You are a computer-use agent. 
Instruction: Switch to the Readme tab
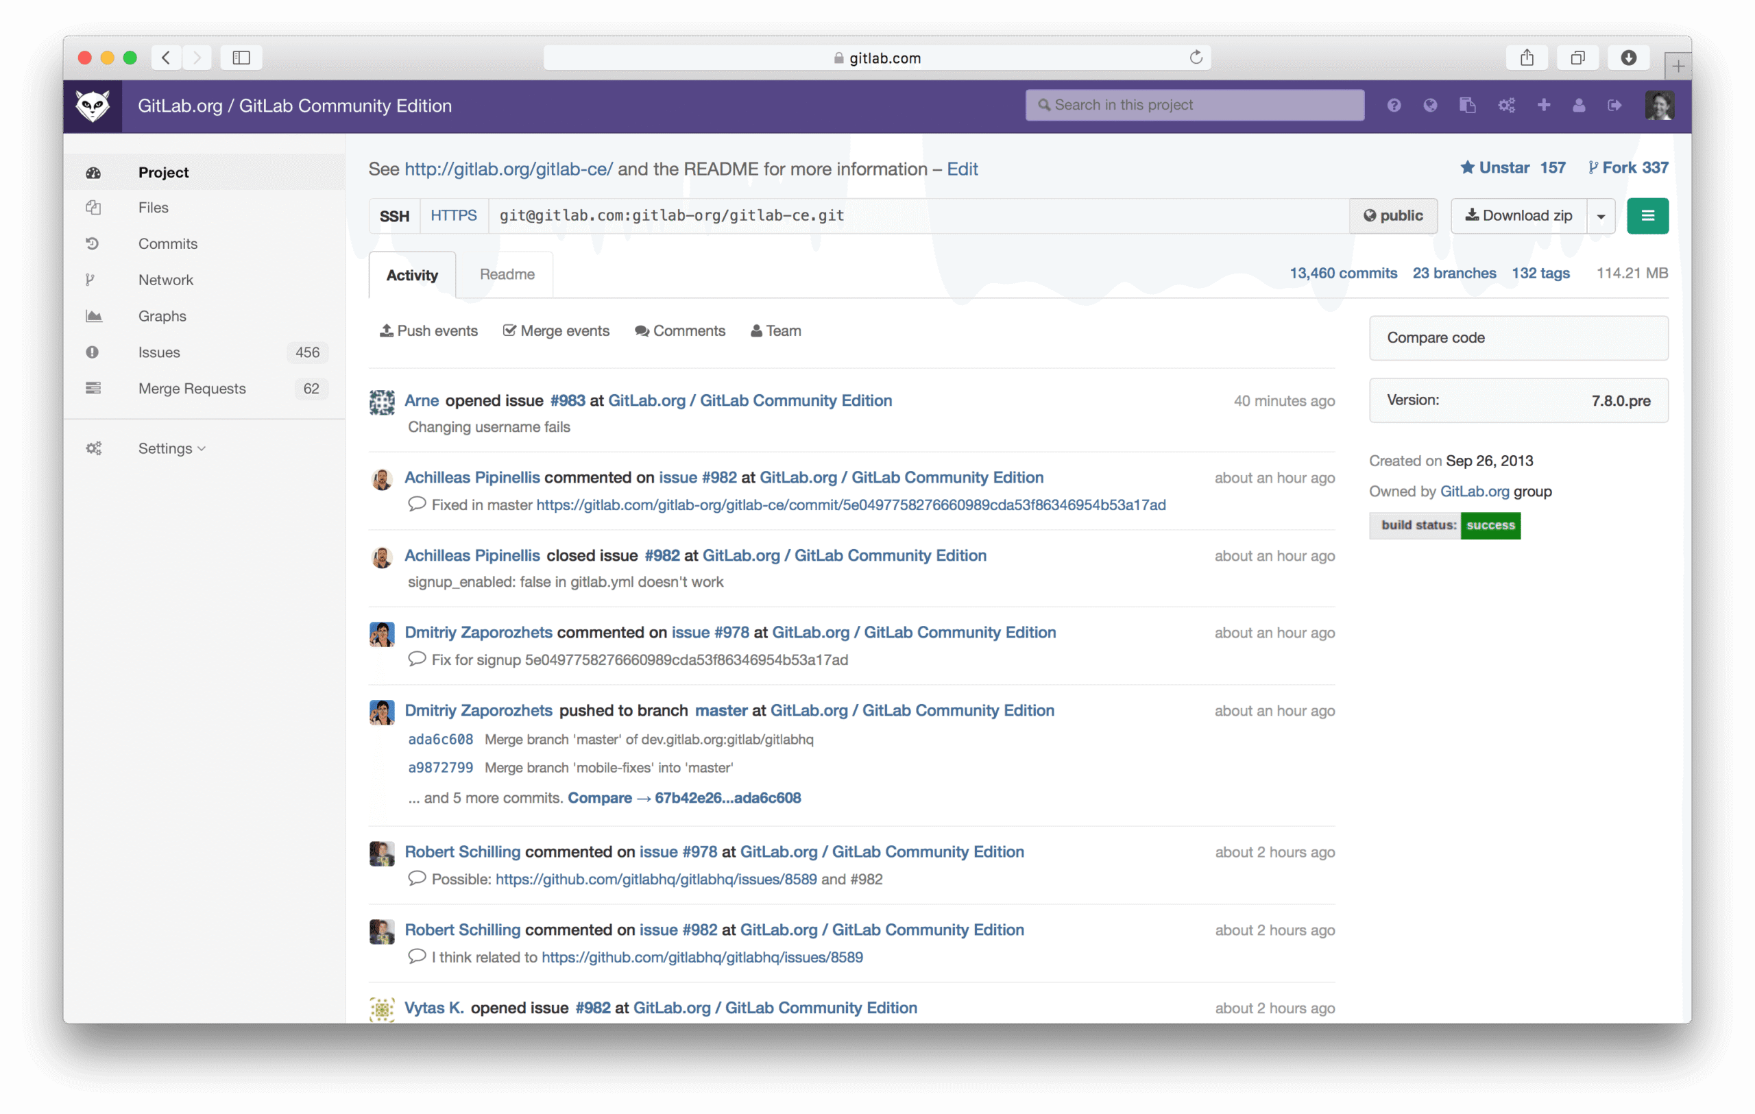(x=507, y=275)
